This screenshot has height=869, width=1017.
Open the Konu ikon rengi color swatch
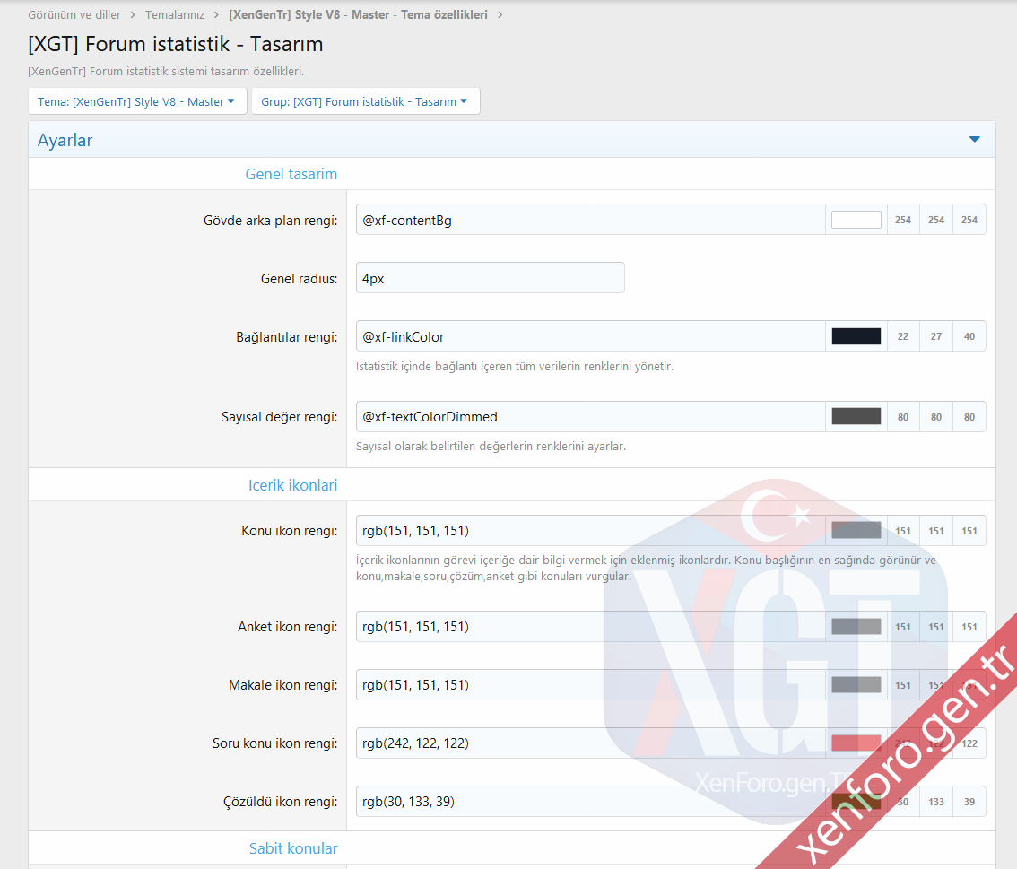pyautogui.click(x=856, y=531)
